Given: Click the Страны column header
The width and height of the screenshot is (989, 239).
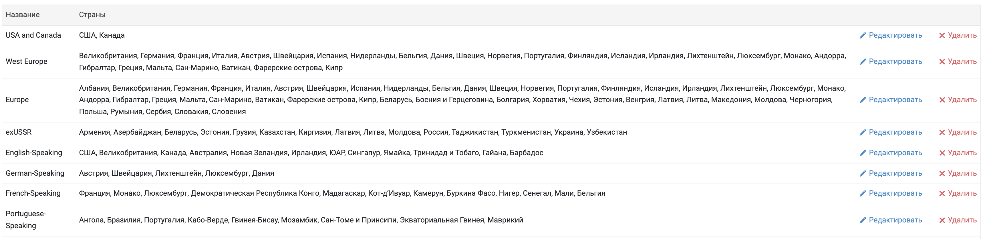Looking at the screenshot, I should [92, 15].
